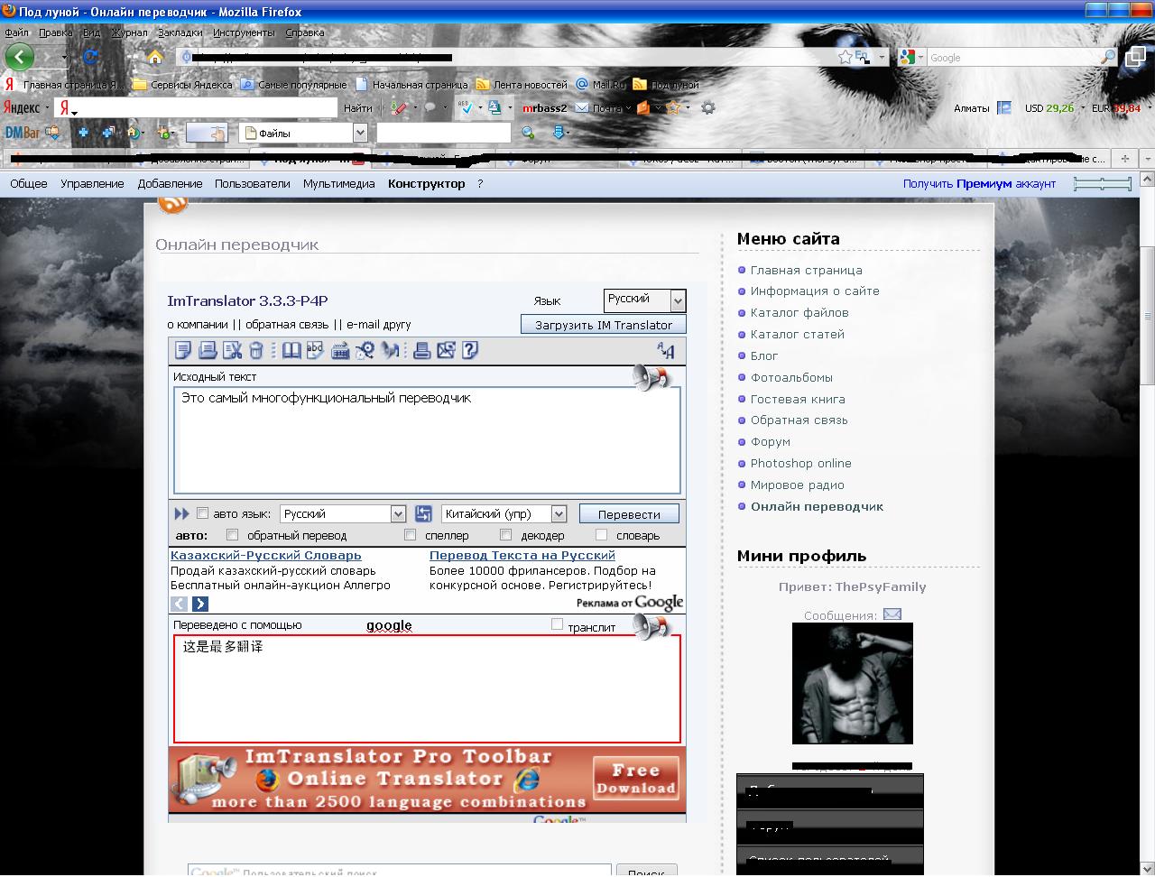
Task: Click the first page icon in ImTranslator toolbar
Action: pos(183,351)
